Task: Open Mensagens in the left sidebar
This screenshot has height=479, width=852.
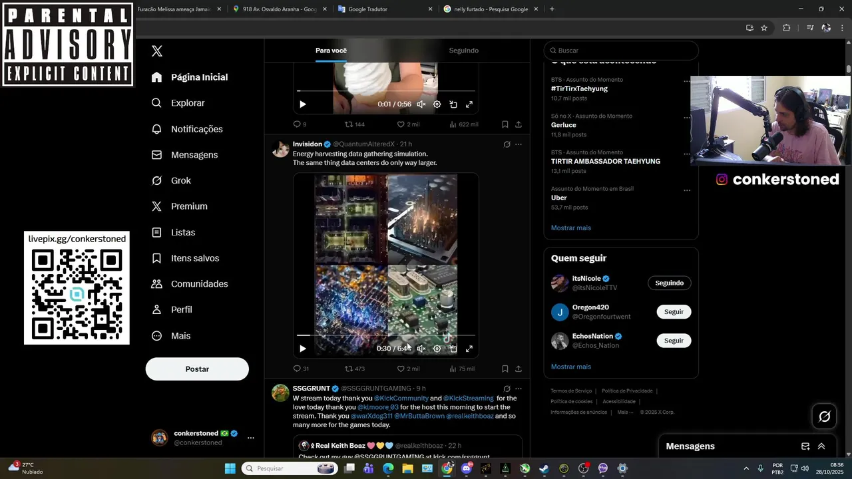Action: coord(184,154)
